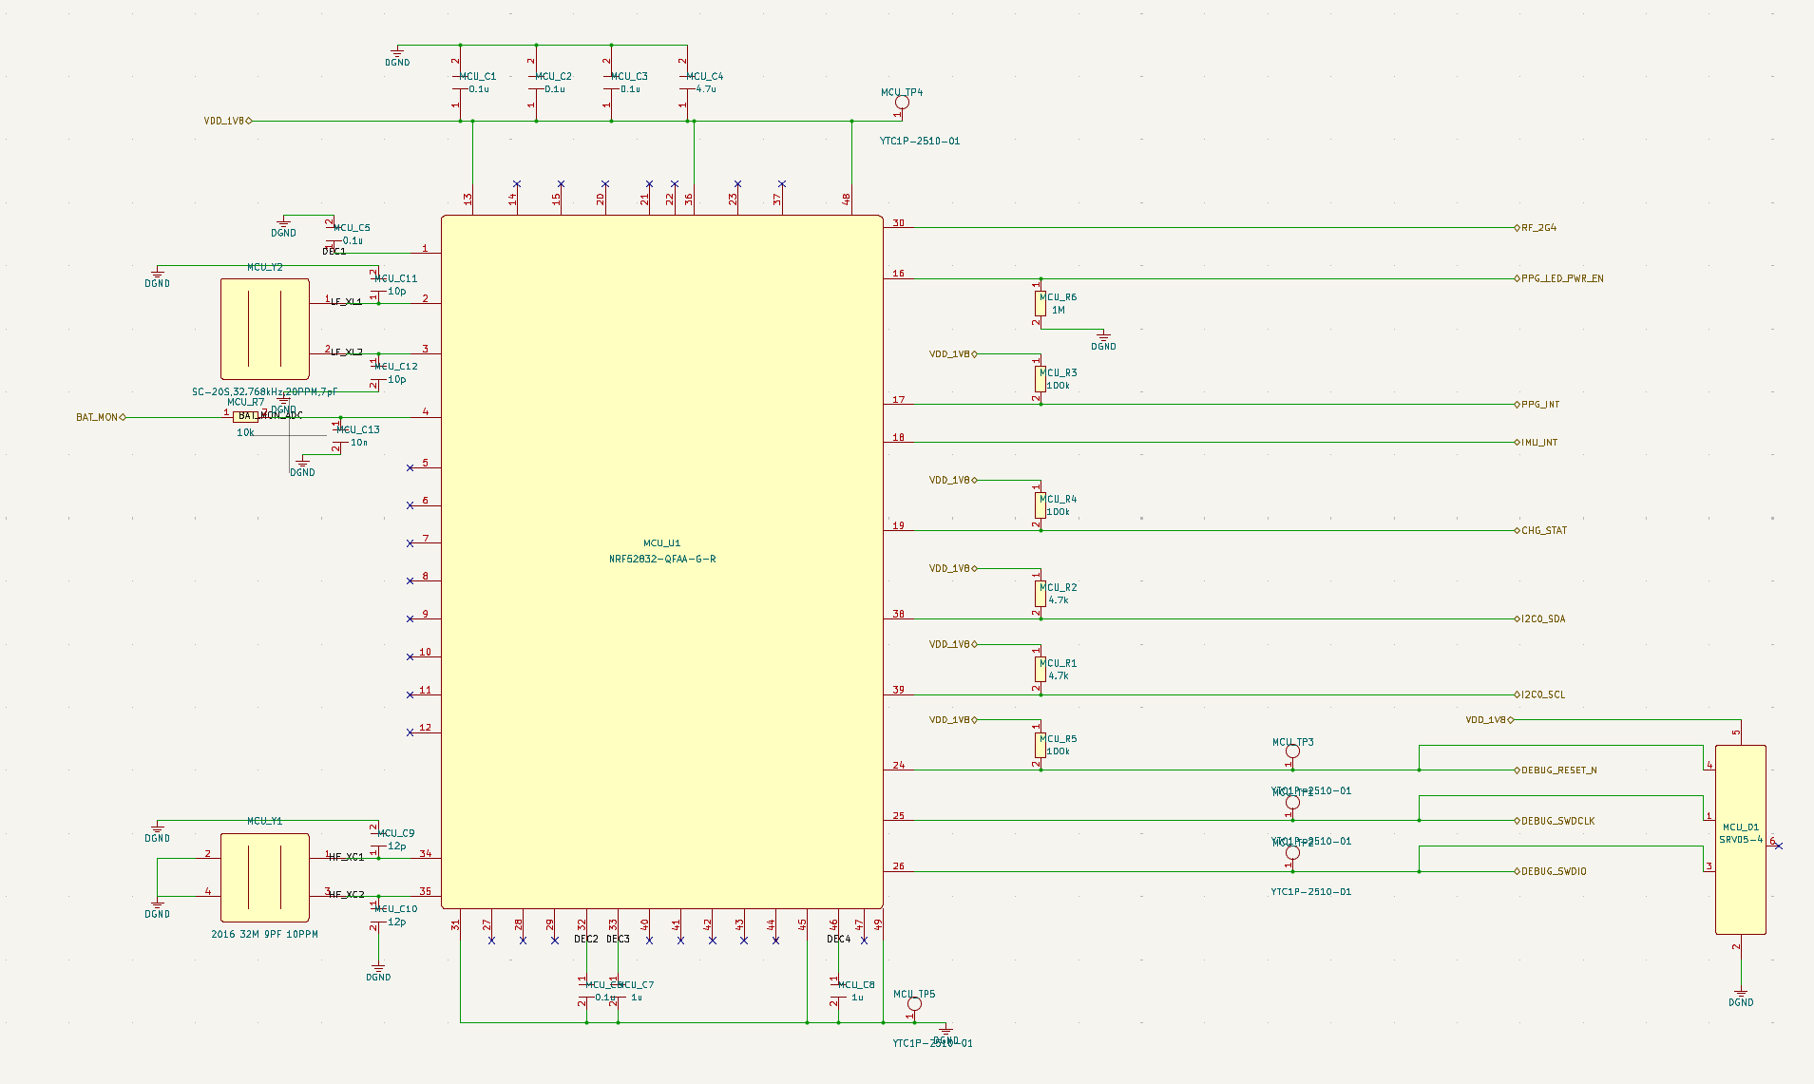Viewport: 1814px width, 1084px height.
Task: Click the MCU_C3 0.1u capacitor
Action: [x=611, y=83]
